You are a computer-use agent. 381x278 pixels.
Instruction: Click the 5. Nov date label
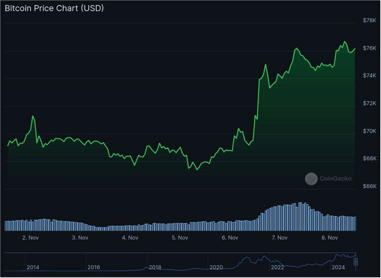coord(180,237)
